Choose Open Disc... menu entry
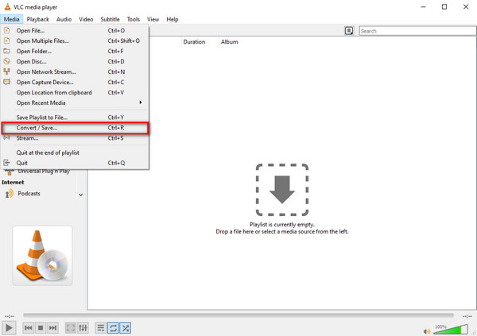 click(x=75, y=61)
